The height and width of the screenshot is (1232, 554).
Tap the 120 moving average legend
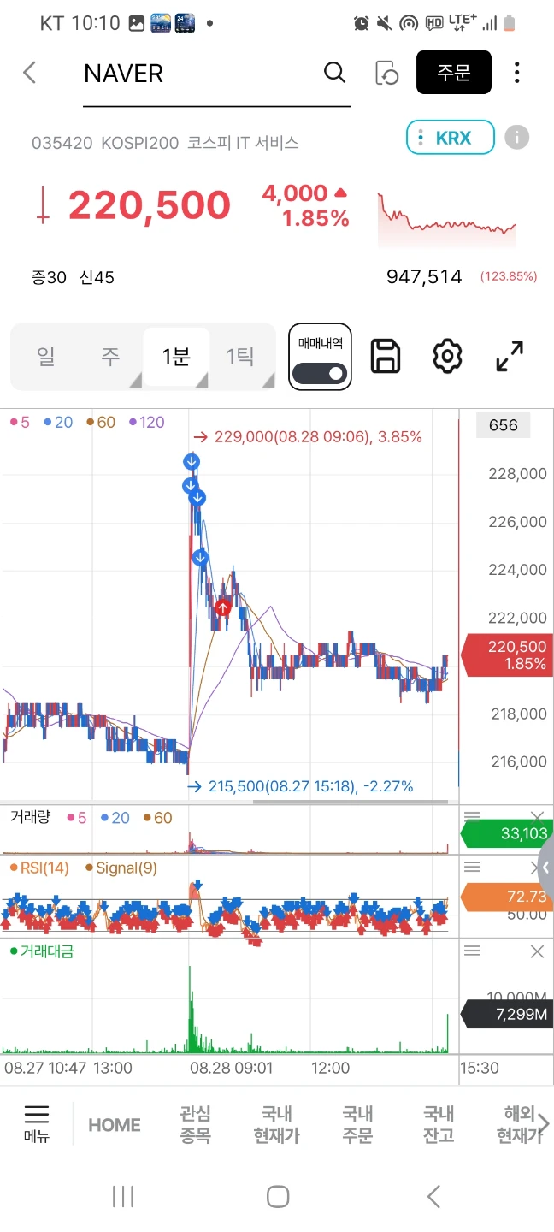(147, 423)
